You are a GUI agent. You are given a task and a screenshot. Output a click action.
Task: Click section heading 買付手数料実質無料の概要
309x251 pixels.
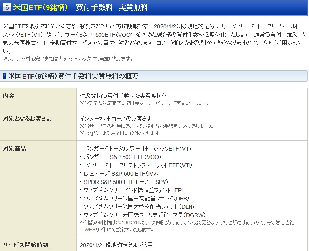click(x=99, y=76)
